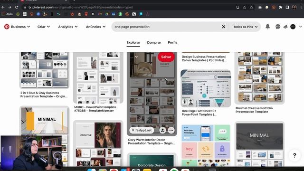The image size is (304, 171).
Task: Open the Todos os Pins filter dropdown
Action: pos(245,27)
